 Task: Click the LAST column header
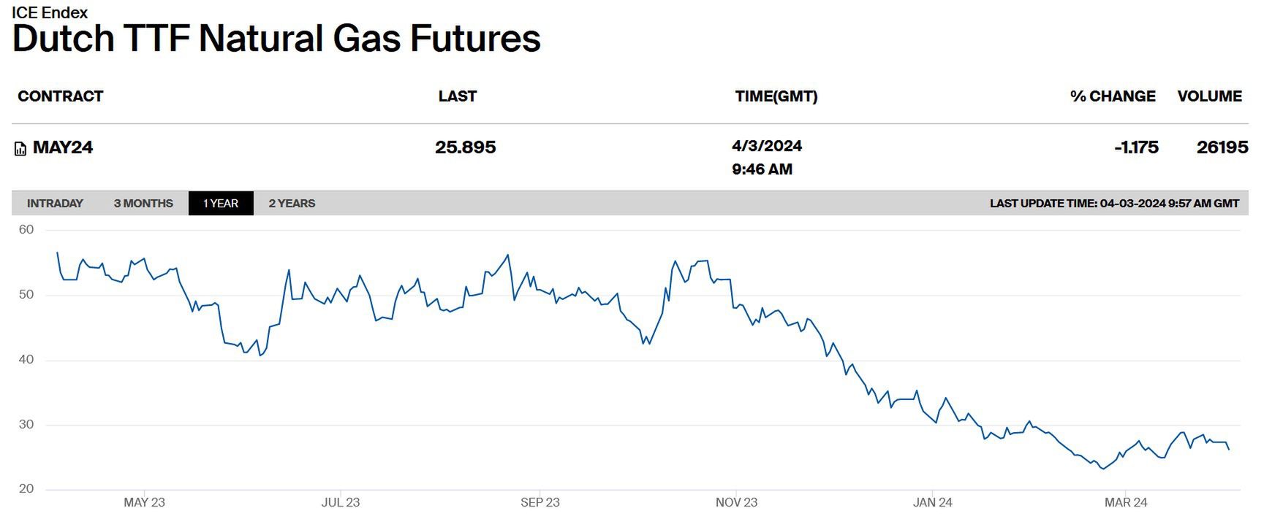pyautogui.click(x=458, y=96)
